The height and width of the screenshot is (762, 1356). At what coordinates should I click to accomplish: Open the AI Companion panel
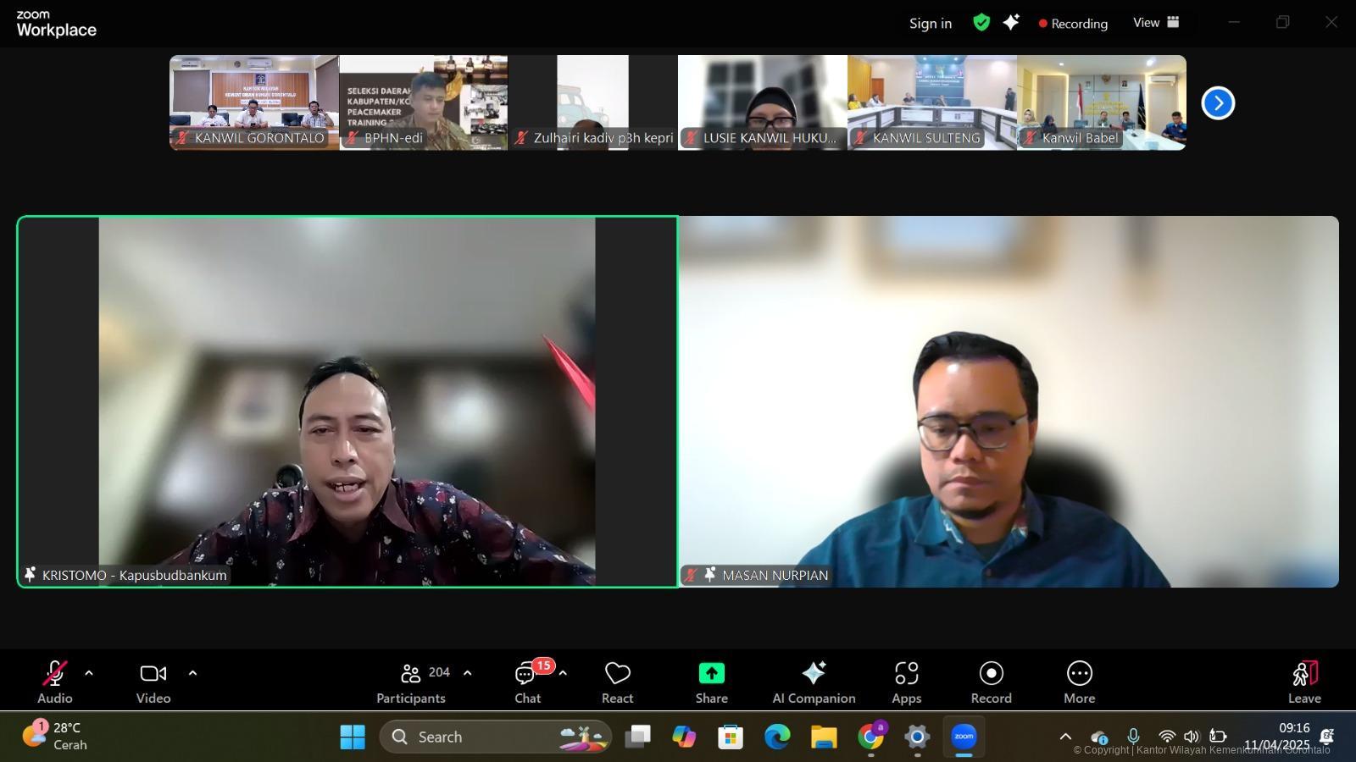pos(814,682)
